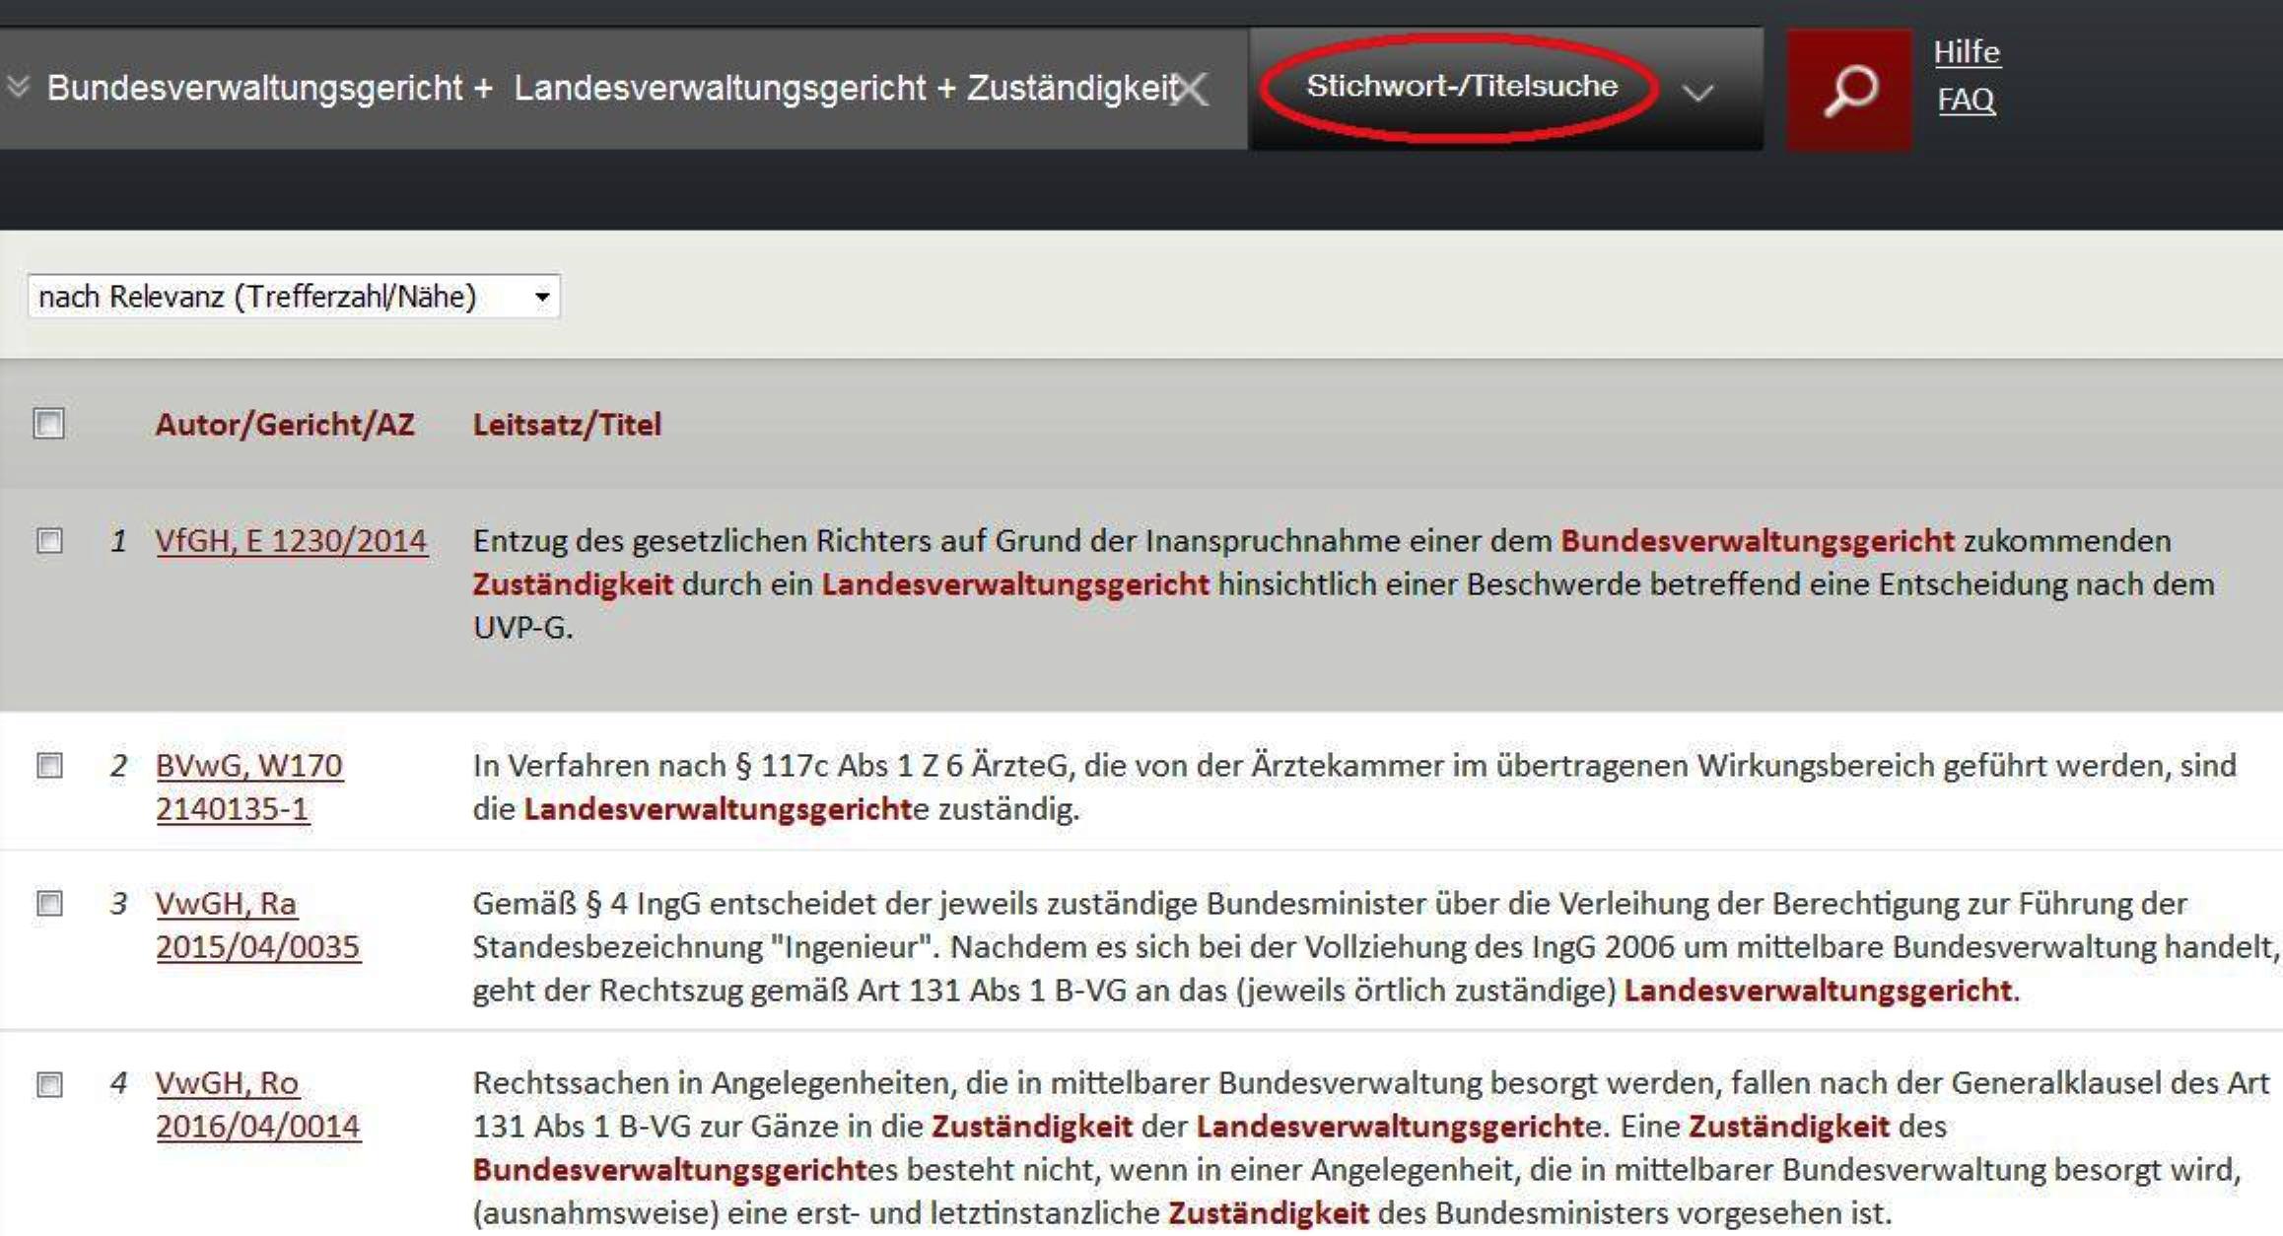Click the Leitsatz text starting 'Gemäß § 4 IngG'

point(1376,946)
